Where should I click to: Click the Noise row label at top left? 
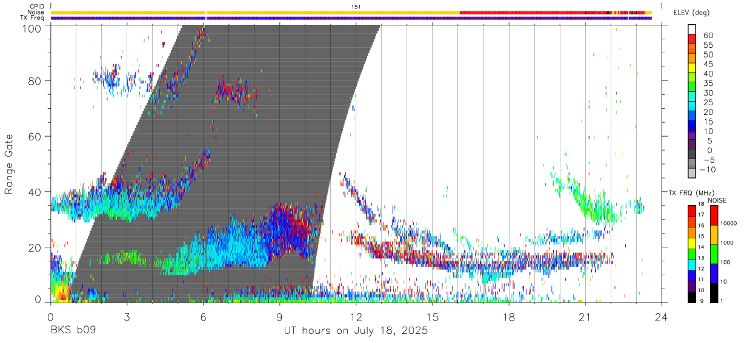(x=36, y=12)
